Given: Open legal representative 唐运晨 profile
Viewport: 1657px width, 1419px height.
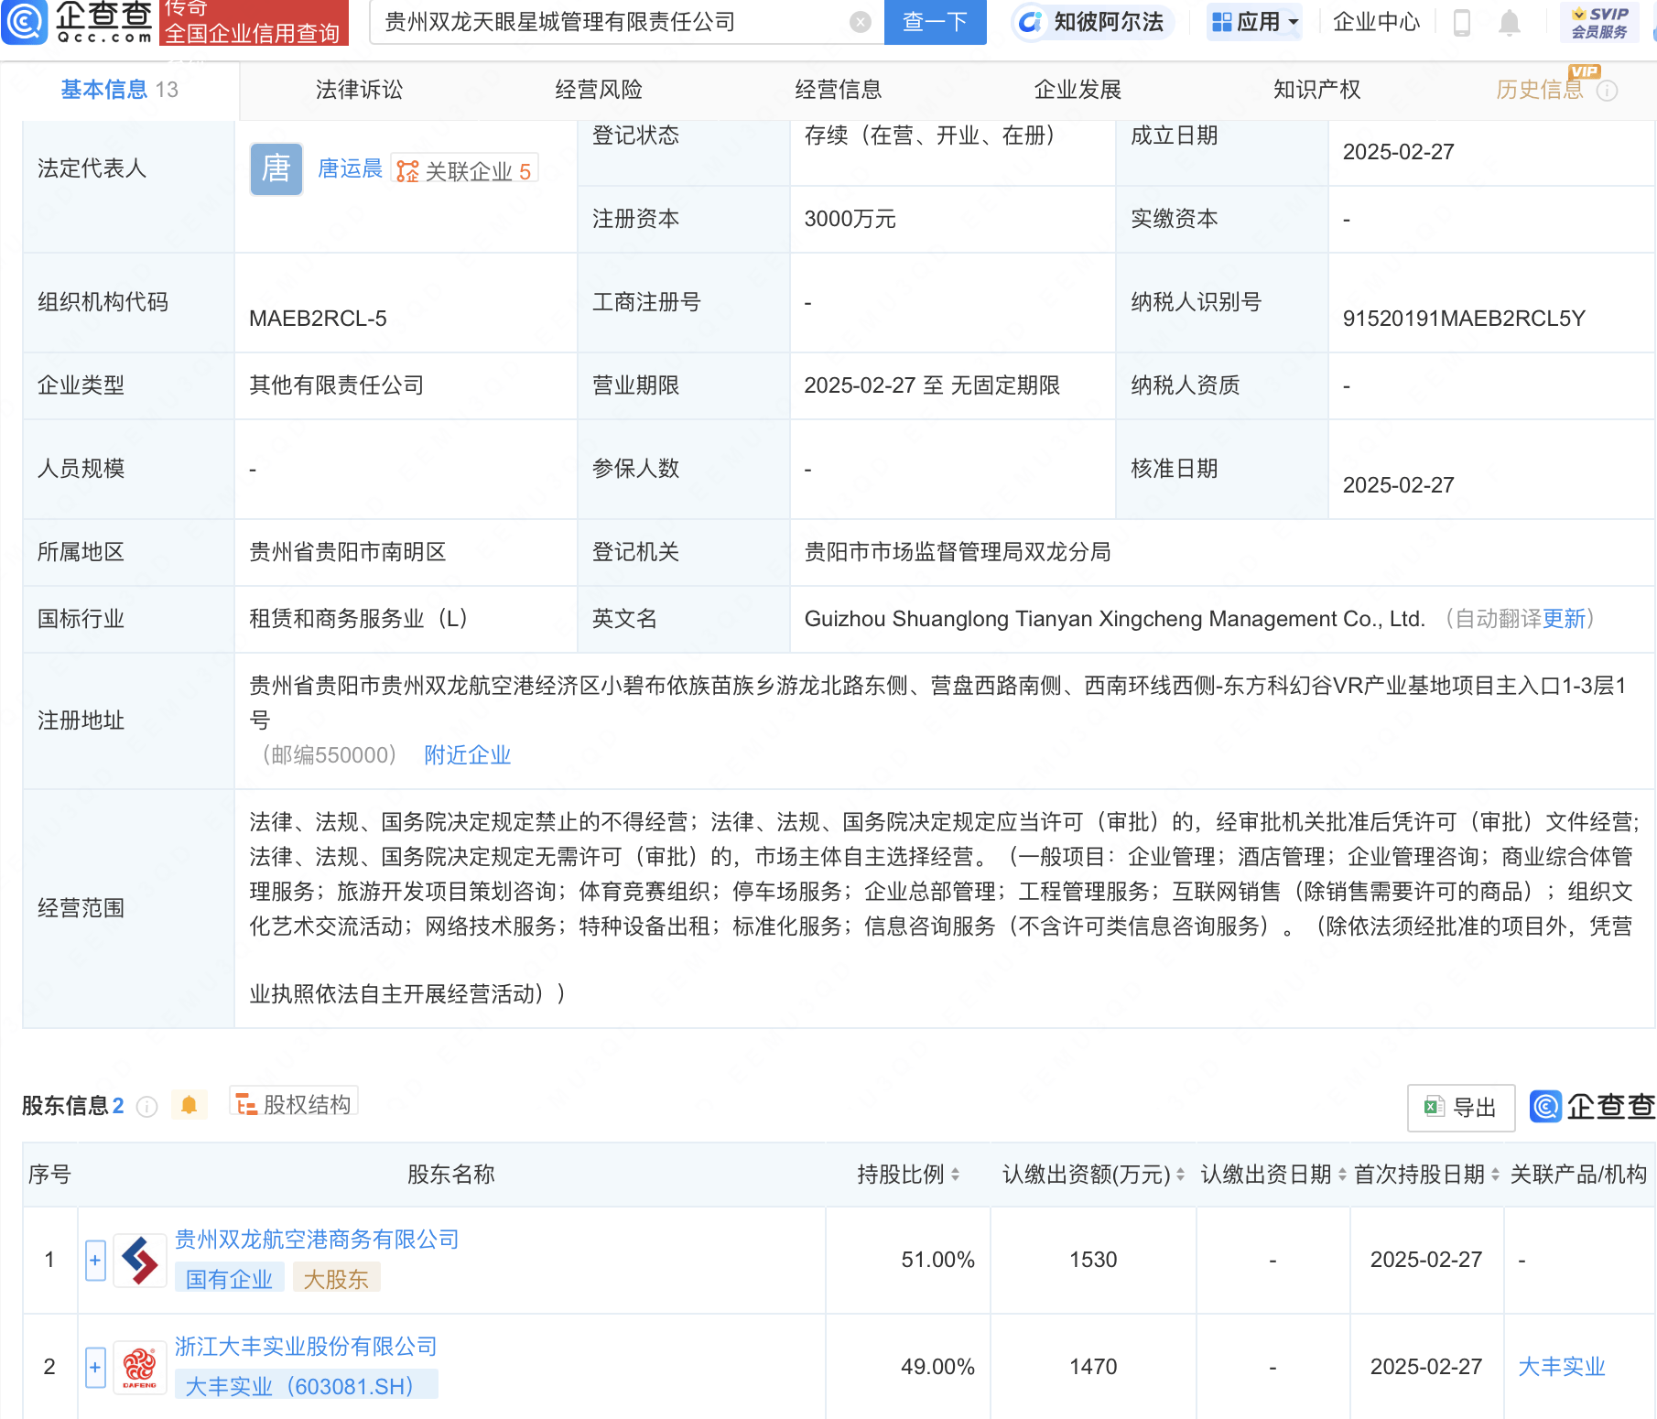Looking at the screenshot, I should click(350, 168).
